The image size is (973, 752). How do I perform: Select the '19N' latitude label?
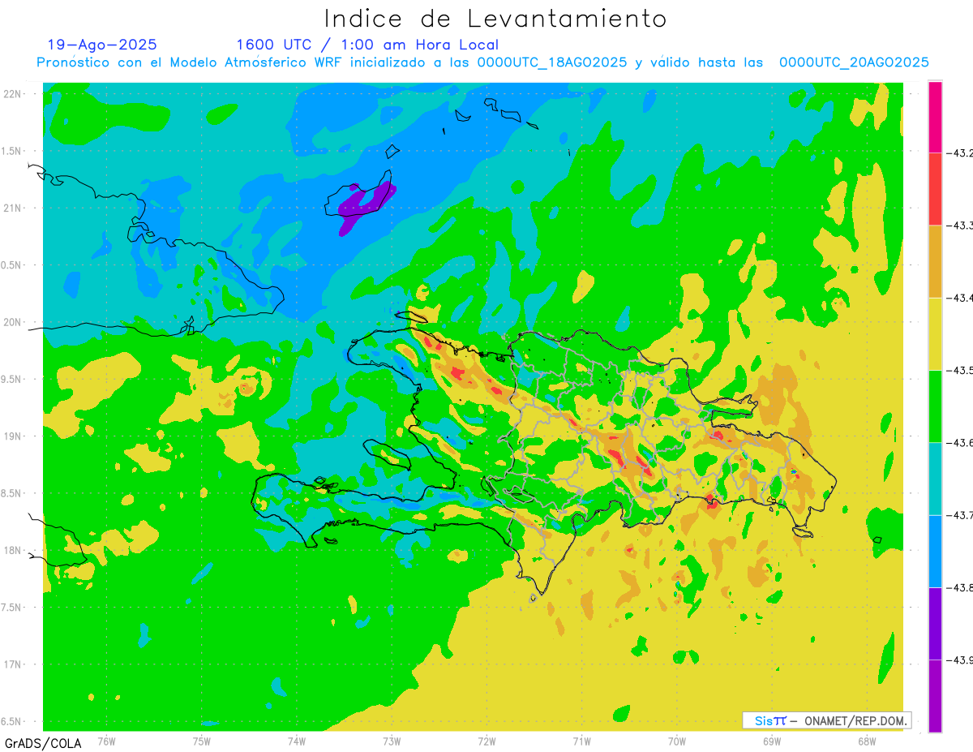tap(12, 436)
